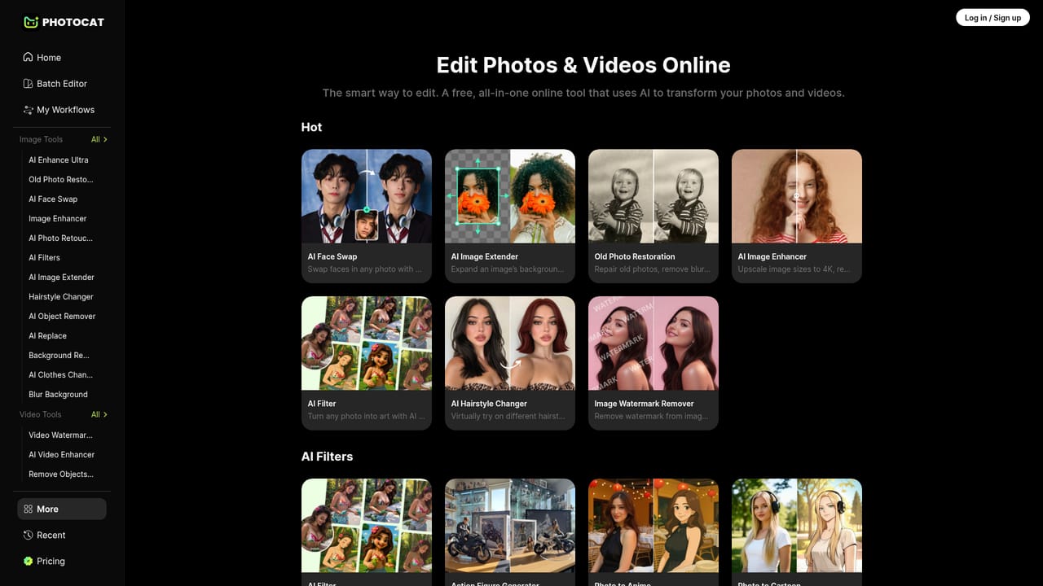Select AI Replace in the sidebar
This screenshot has height=586, width=1043.
pos(47,336)
